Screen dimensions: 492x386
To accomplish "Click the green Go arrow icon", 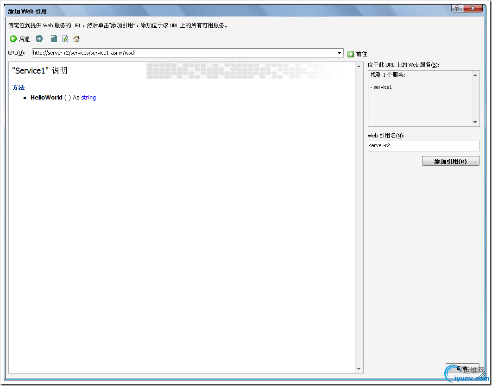I will click(351, 54).
